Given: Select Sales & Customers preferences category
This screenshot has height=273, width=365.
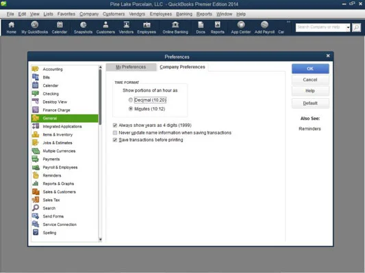Looking at the screenshot, I should coord(64,192).
